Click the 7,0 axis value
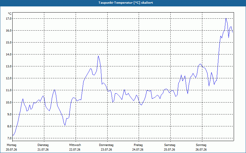Viewport: 246px width, 153px height. point(9,138)
